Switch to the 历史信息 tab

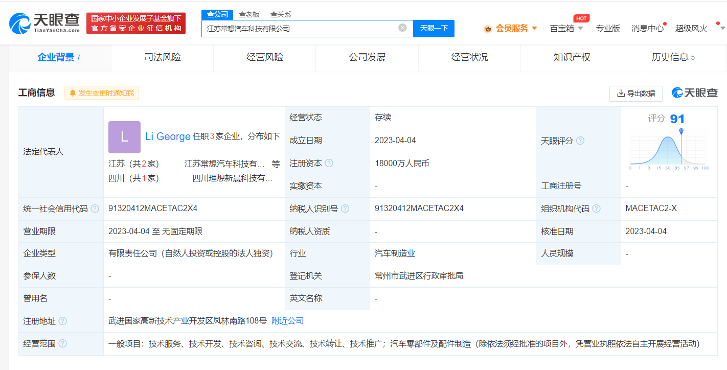click(x=673, y=57)
